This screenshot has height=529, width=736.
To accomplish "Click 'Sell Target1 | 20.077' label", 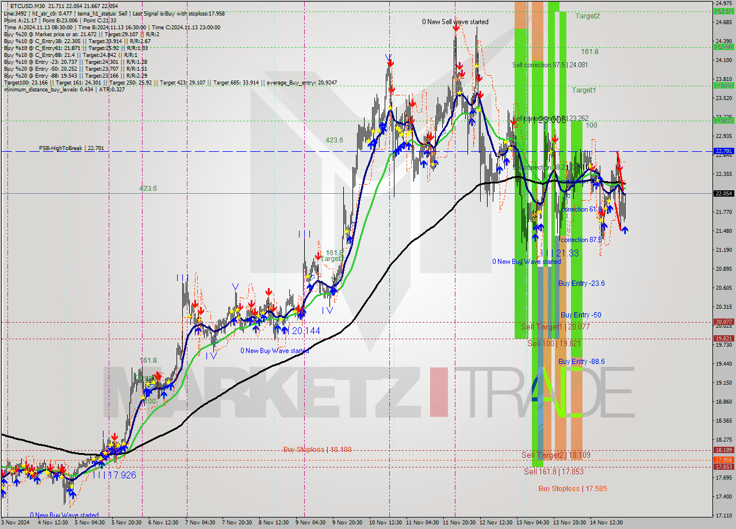I will pyautogui.click(x=555, y=327).
